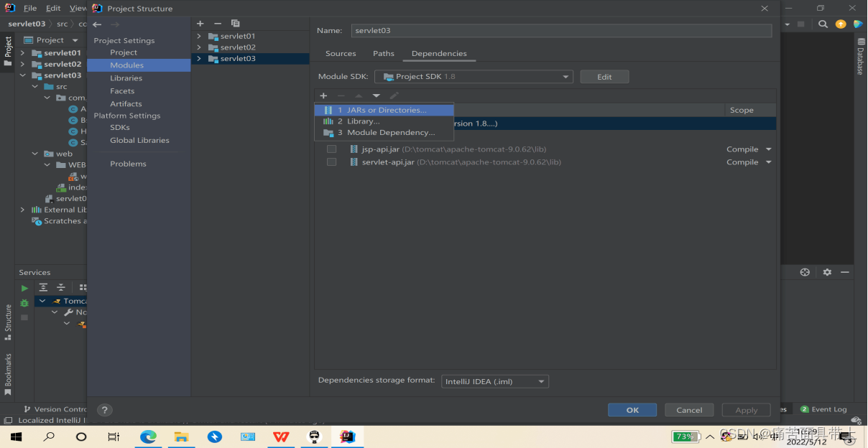Expand all items in the Services toolbar
The image size is (868, 448).
43,287
